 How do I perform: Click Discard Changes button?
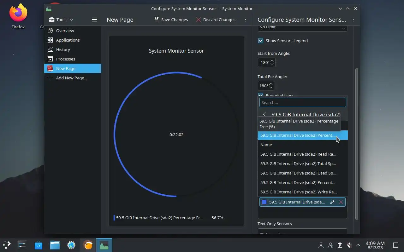pos(216,20)
